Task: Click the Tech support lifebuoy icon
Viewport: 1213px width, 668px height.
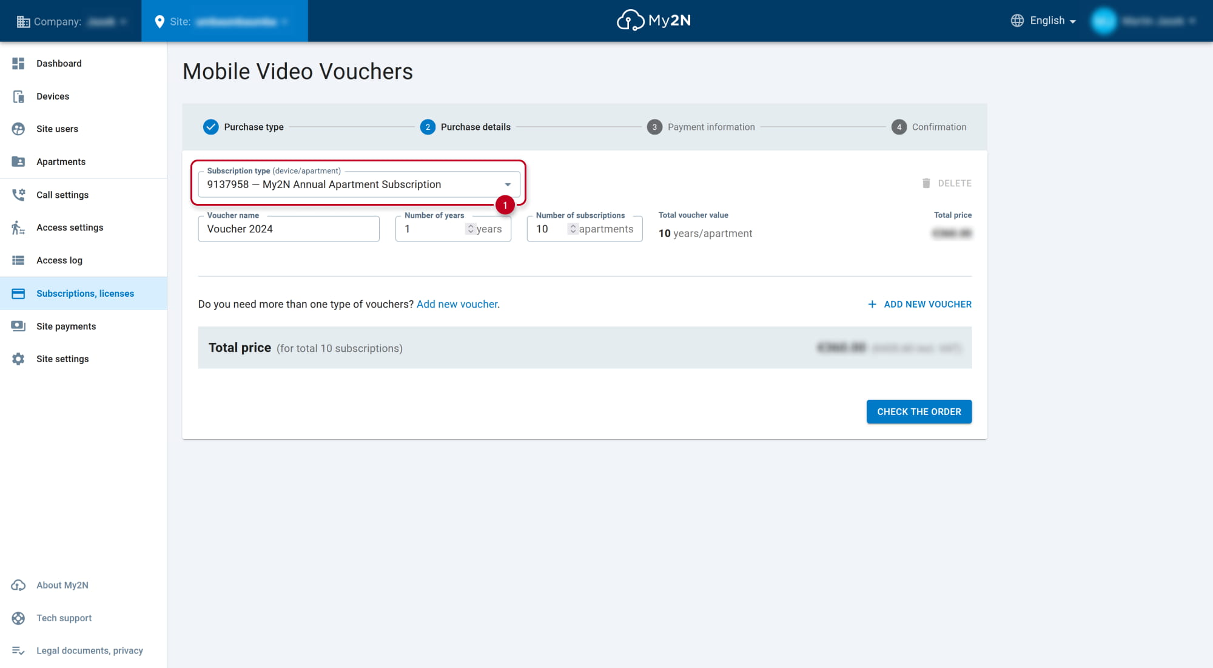Action: 18,618
